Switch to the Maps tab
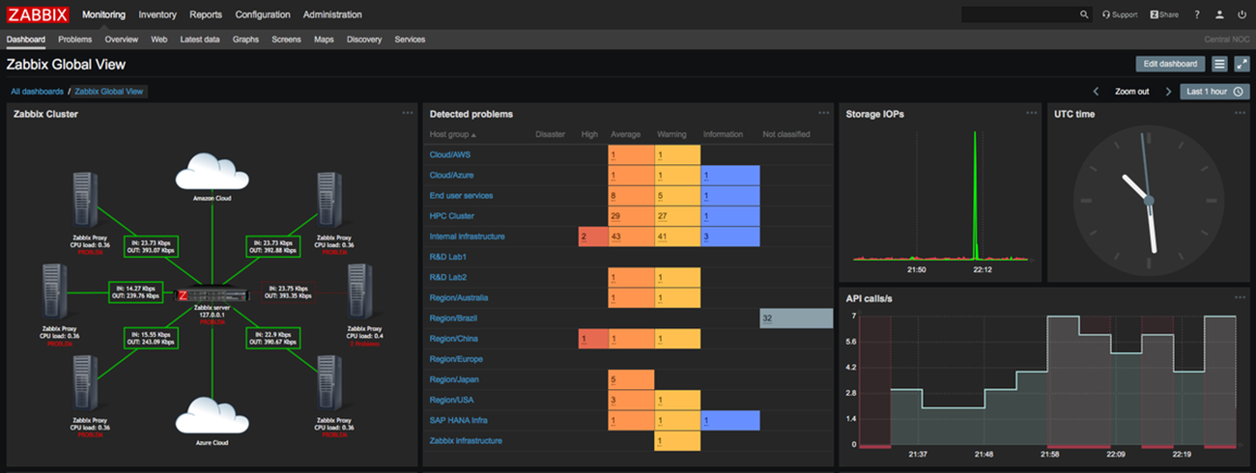 click(x=324, y=40)
